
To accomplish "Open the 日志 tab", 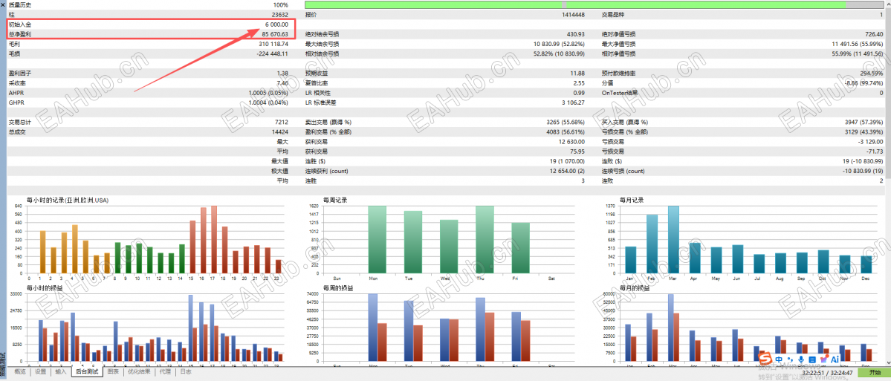I will pyautogui.click(x=186, y=372).
